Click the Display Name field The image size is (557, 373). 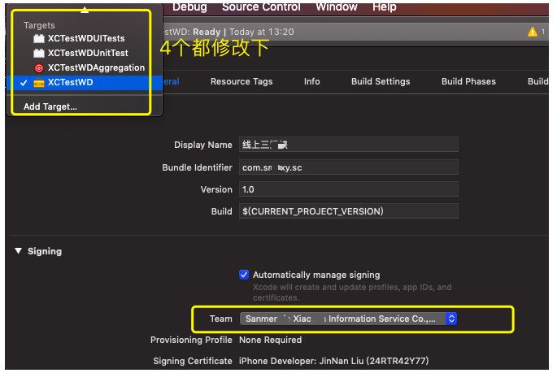[349, 145]
